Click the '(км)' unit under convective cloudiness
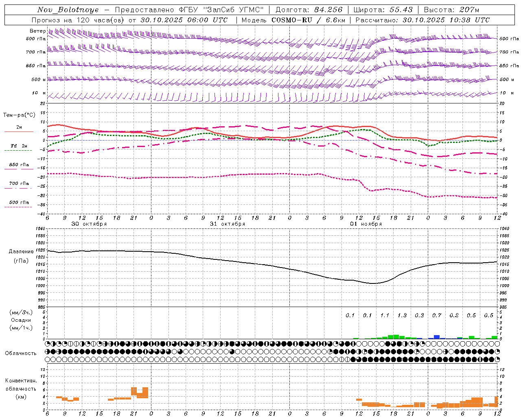The width and height of the screenshot is (521, 417). coord(21,397)
